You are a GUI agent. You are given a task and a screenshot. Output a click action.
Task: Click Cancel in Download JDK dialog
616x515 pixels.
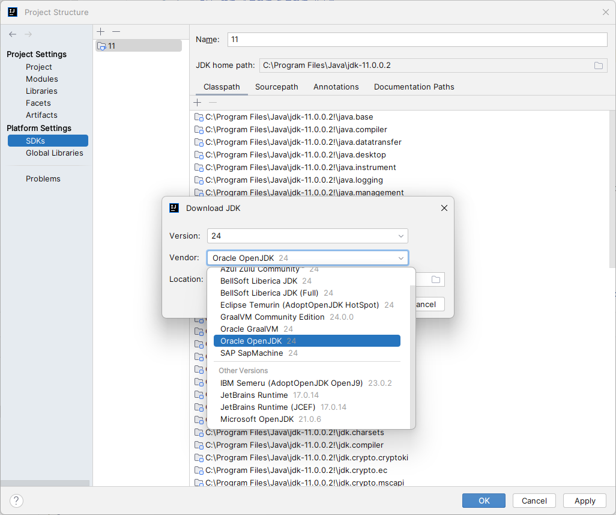430,304
